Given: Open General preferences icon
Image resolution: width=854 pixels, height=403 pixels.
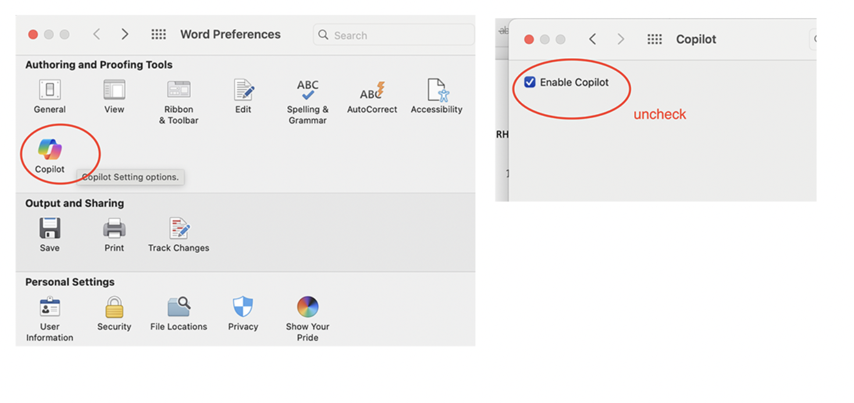Looking at the screenshot, I should click(x=50, y=90).
